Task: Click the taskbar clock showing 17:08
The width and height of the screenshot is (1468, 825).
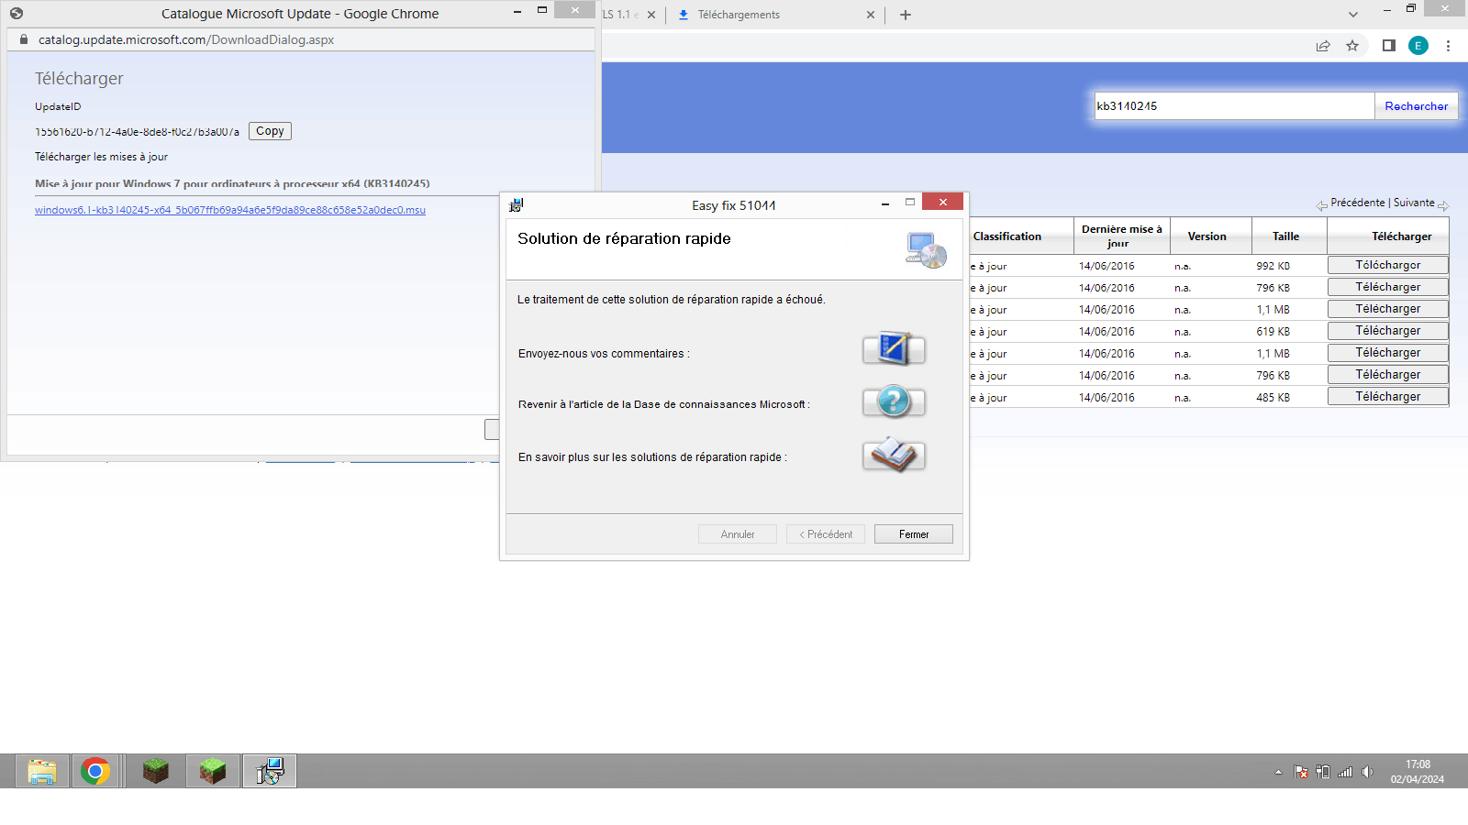Action: [x=1418, y=771]
